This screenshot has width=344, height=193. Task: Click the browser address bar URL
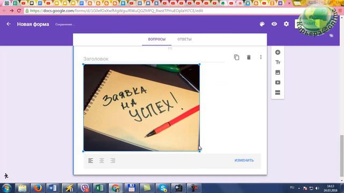116,11
